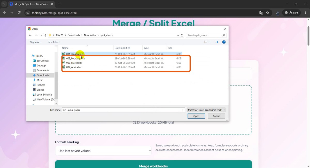
Task: Click Downloads in the breadcrumb path
Action: 74,35
